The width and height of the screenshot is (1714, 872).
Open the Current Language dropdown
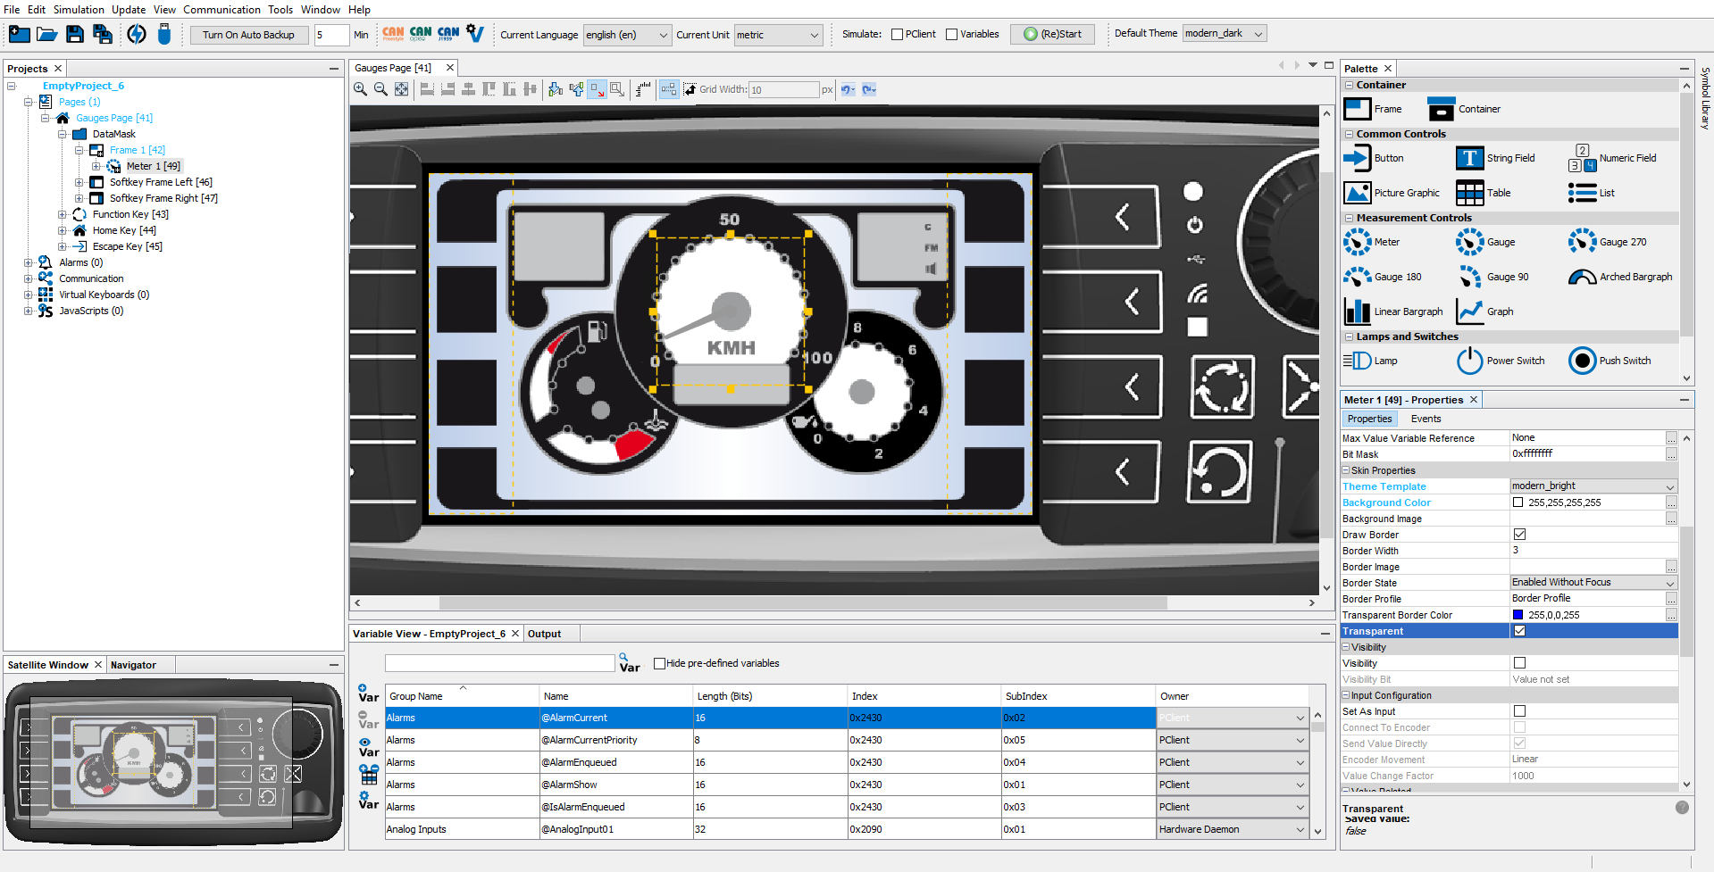[627, 35]
